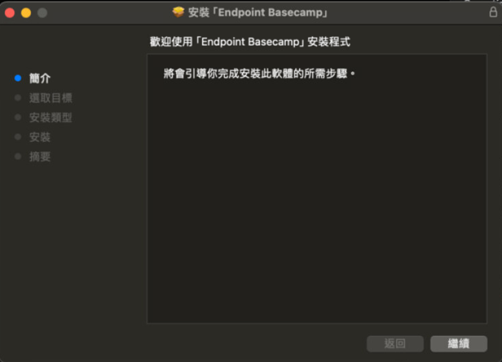Select the 安裝 step in sidebar

(x=40, y=137)
